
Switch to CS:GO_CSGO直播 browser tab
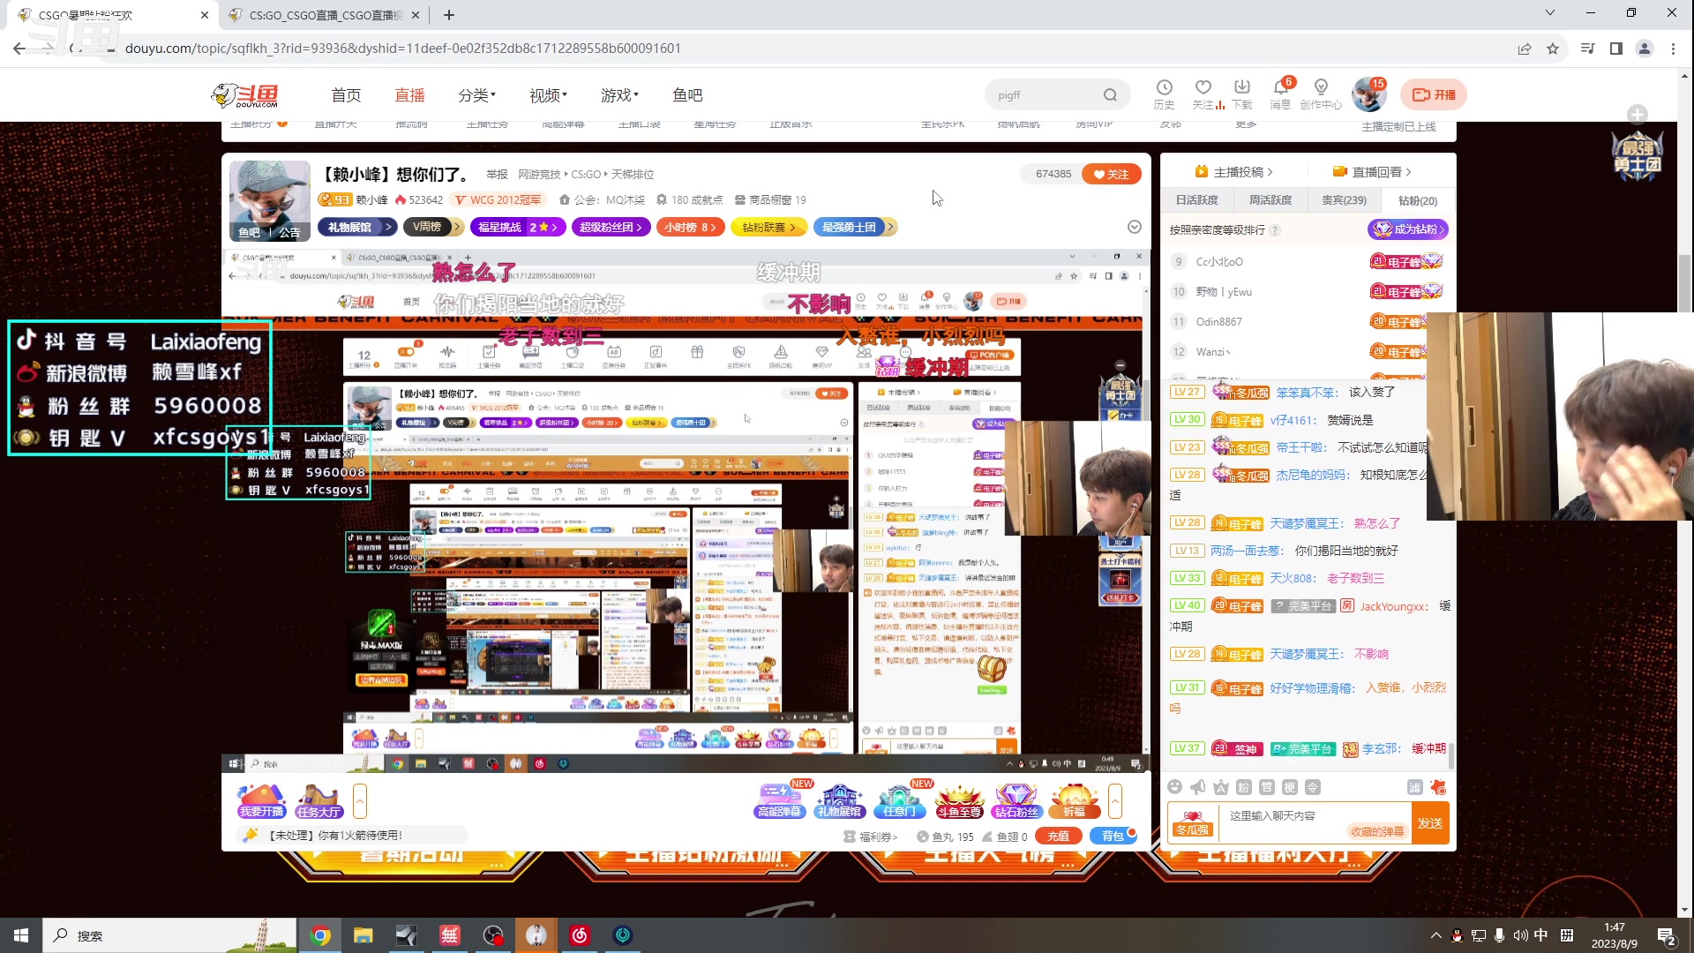click(324, 15)
